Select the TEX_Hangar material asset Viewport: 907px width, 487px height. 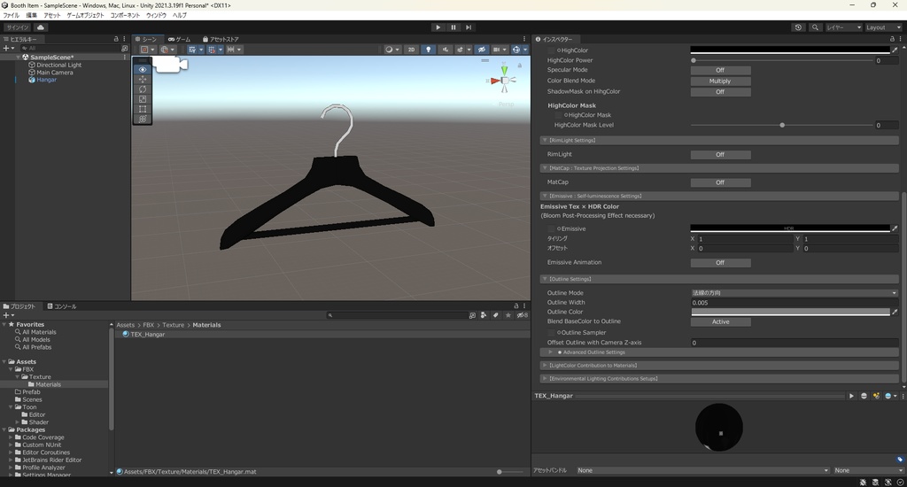(x=147, y=335)
